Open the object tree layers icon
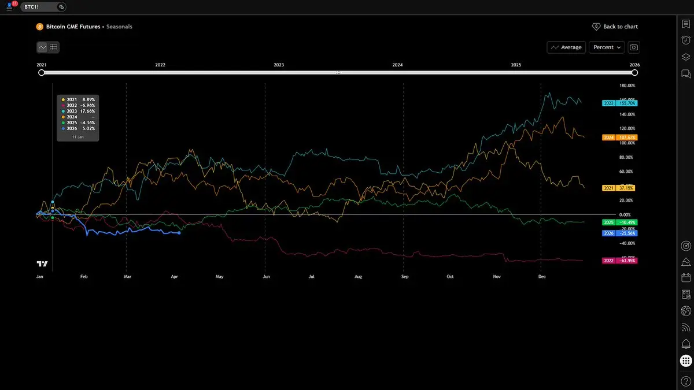 tap(686, 57)
